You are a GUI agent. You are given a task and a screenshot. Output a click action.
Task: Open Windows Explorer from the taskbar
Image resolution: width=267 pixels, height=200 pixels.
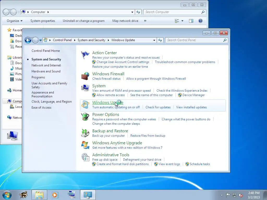(39, 195)
